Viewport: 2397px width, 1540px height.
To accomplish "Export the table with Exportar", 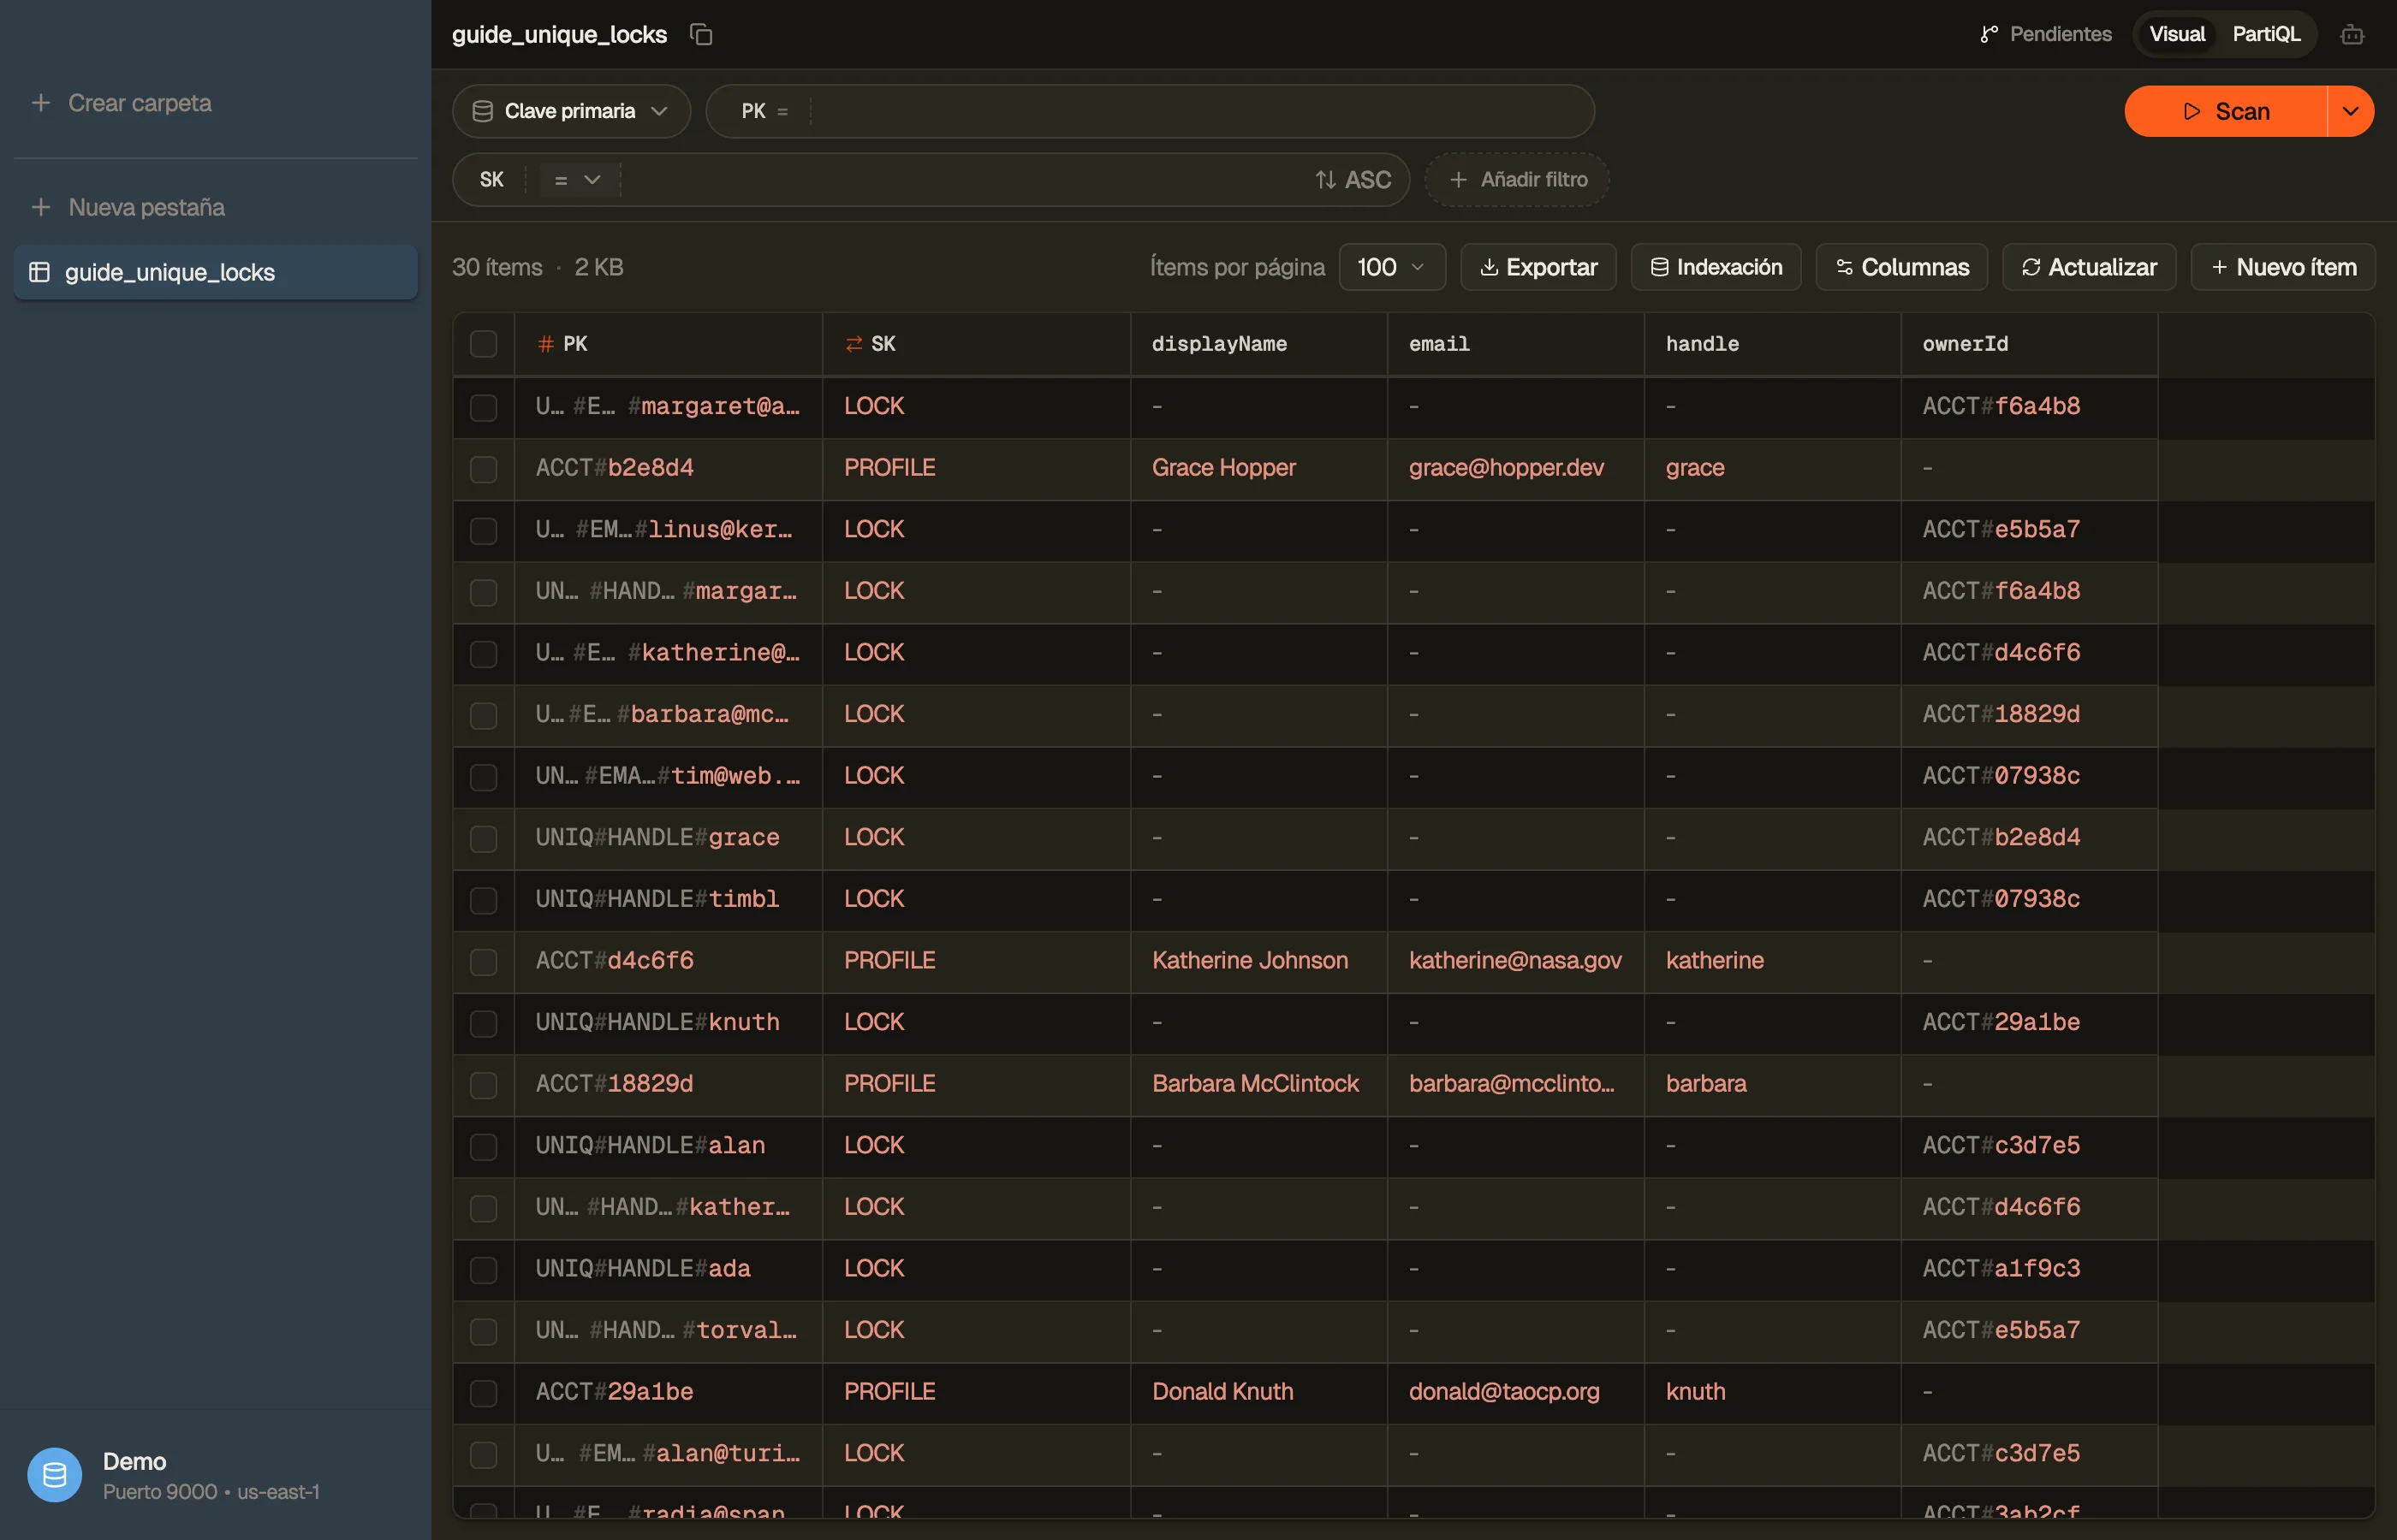I will coord(1538,267).
